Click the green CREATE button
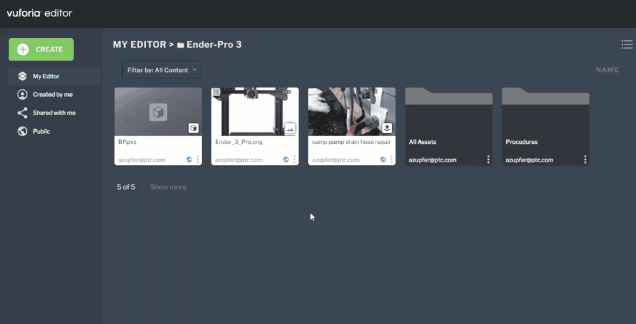The width and height of the screenshot is (636, 324). coord(41,50)
